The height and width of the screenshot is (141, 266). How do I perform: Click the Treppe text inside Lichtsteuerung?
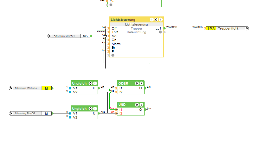pyautogui.click(x=136, y=29)
